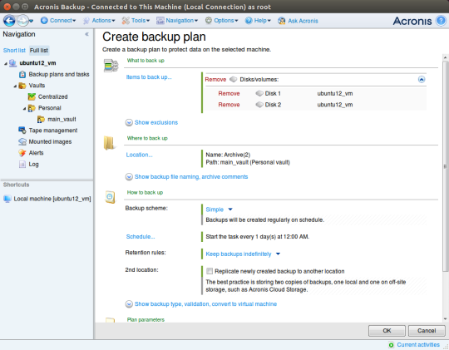449x350 pixels.
Task: Expand Show backup file naming, archive comments
Action: [187, 177]
